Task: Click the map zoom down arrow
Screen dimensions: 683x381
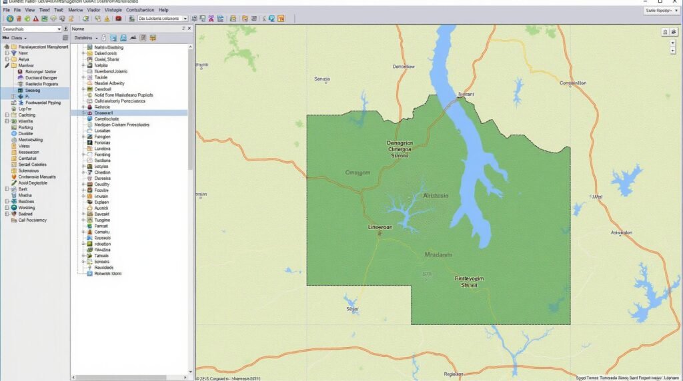Action: [x=673, y=51]
